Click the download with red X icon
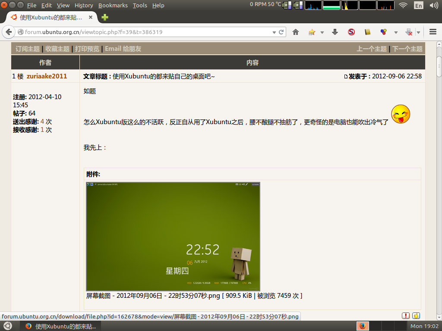 coord(409,32)
